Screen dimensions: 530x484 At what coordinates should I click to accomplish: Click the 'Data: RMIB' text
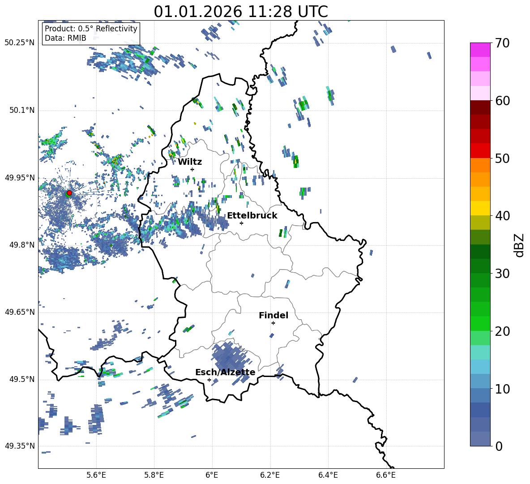[x=65, y=38]
